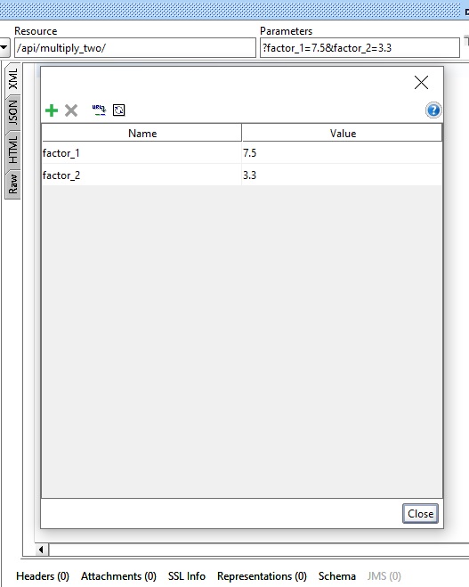Image resolution: width=469 pixels, height=587 pixels.
Task: Click the Resource input field
Action: pyautogui.click(x=135, y=48)
